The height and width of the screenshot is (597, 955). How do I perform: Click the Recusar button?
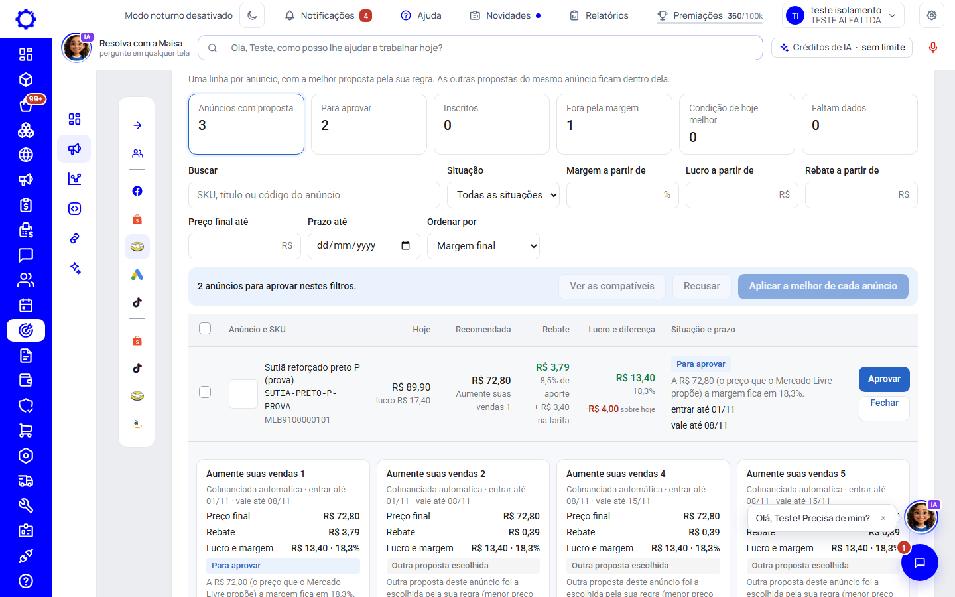tap(702, 287)
